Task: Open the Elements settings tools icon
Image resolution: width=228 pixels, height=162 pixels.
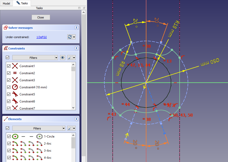Action: (x=70, y=128)
